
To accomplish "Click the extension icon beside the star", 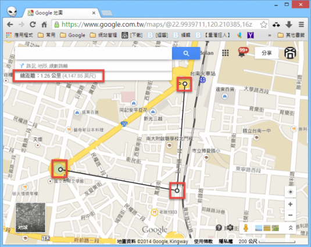I will 276,25.
